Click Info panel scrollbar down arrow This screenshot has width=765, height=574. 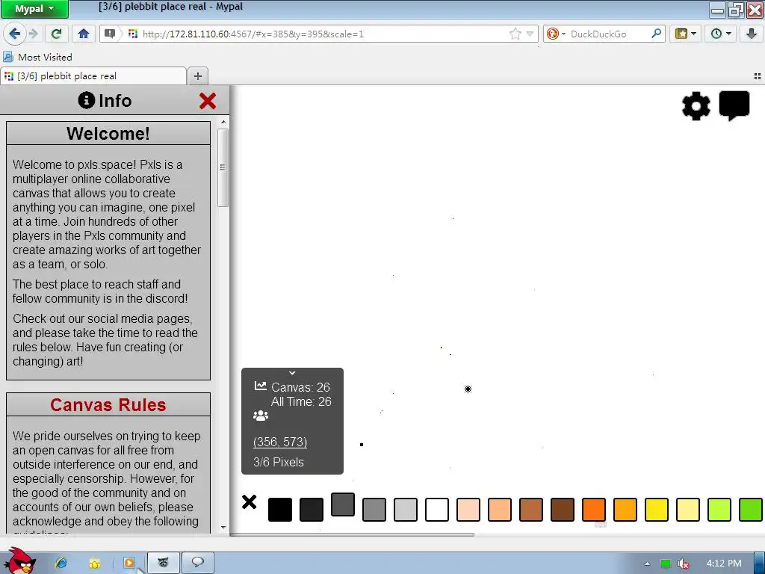pyautogui.click(x=223, y=528)
